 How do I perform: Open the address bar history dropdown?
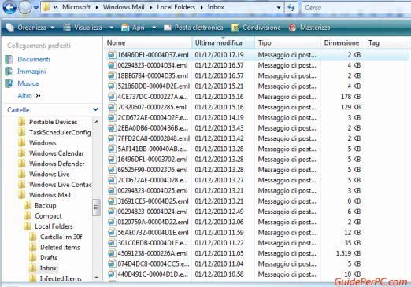[x=279, y=7]
